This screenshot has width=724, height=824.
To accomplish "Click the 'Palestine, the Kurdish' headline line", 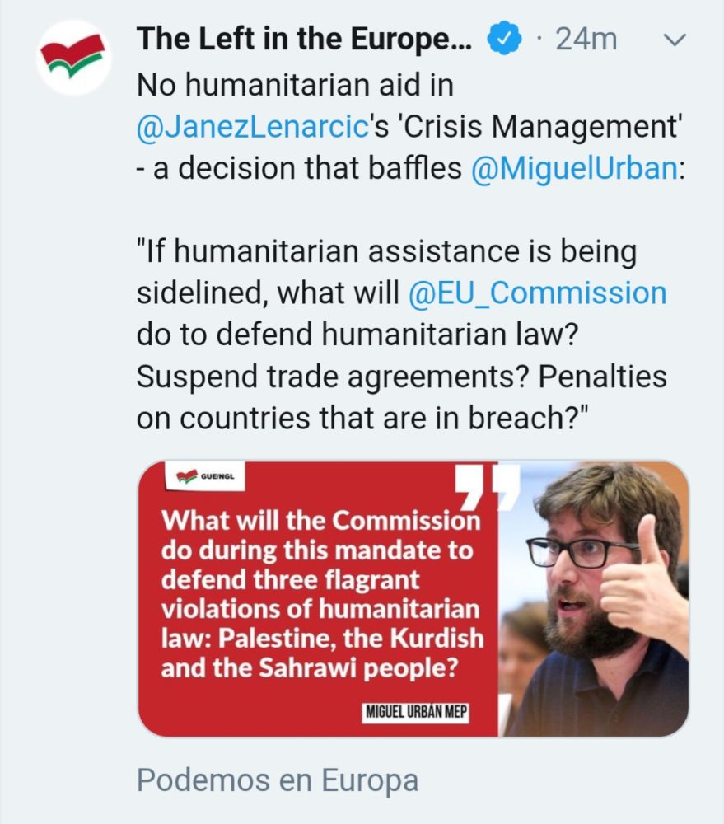I will point(322,639).
